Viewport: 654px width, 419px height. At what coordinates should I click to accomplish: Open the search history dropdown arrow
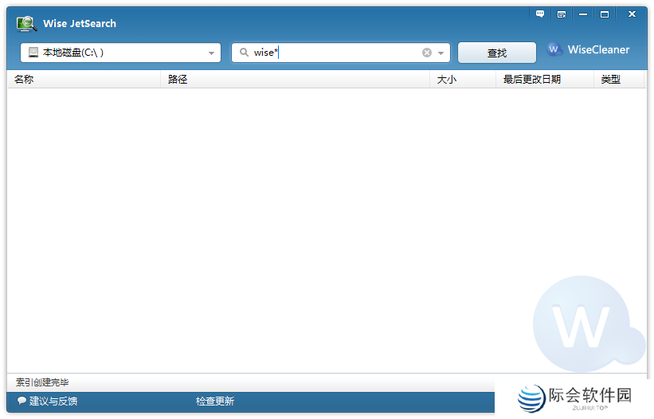point(441,53)
